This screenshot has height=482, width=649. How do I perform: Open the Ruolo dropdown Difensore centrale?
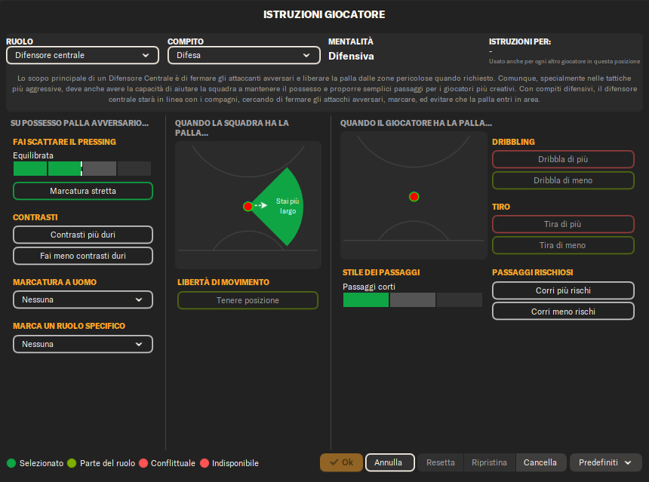[82, 55]
